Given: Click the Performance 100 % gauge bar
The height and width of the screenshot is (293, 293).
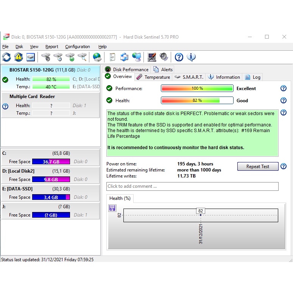Looking at the screenshot, I should tap(197, 88).
